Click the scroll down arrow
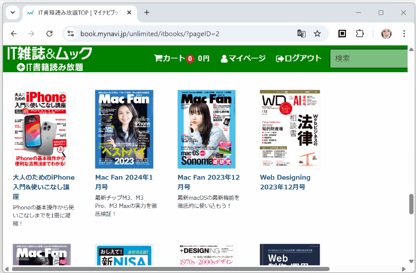416x273 pixels. tap(411, 261)
